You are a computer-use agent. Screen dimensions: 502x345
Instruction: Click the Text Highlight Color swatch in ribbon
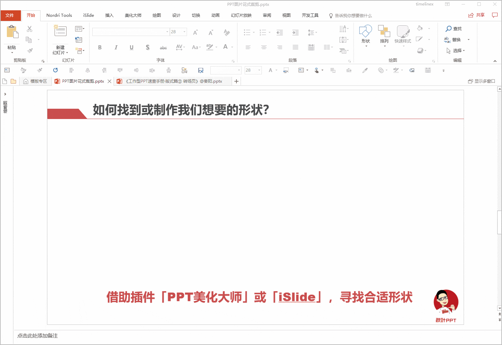click(x=210, y=47)
